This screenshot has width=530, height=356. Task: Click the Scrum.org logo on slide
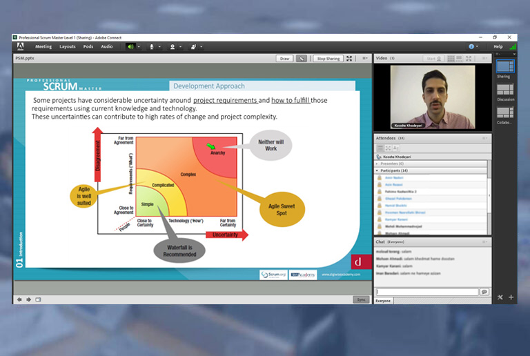[x=273, y=275]
